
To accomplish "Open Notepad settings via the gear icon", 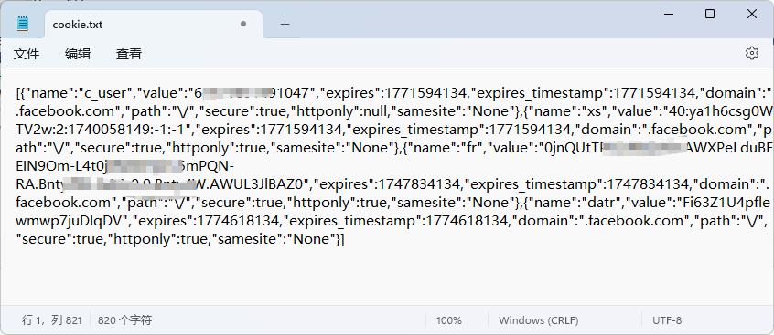I will pyautogui.click(x=751, y=53).
